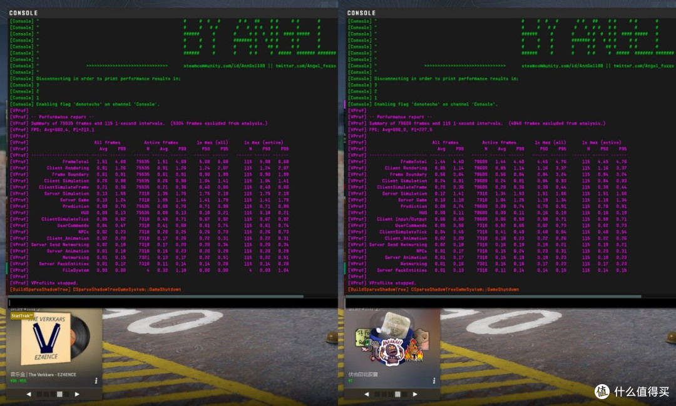Click left console 'Frame Boundary' row
Image resolution: width=676 pixels, height=406 pixels.
tap(150, 175)
